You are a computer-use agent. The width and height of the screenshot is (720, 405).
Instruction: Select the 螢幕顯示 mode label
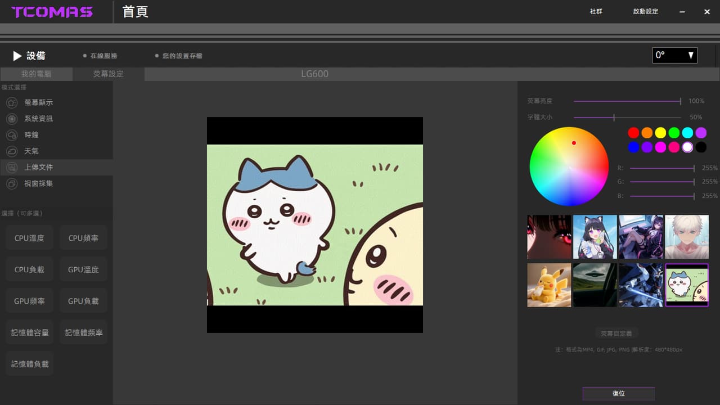(x=39, y=103)
